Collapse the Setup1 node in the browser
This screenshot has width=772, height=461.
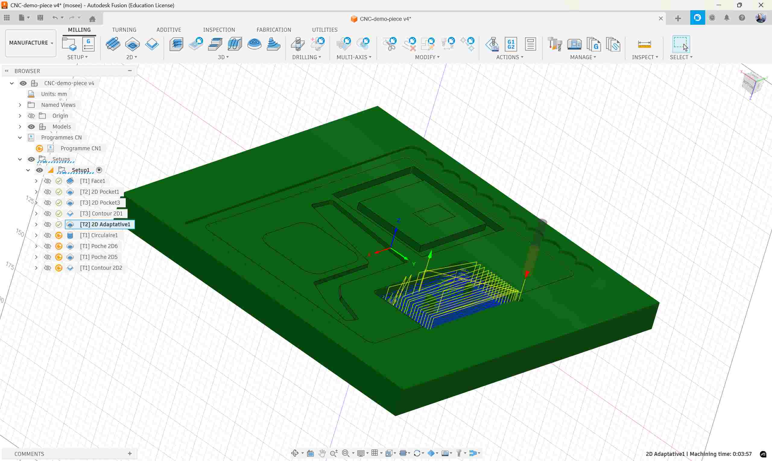tap(28, 170)
